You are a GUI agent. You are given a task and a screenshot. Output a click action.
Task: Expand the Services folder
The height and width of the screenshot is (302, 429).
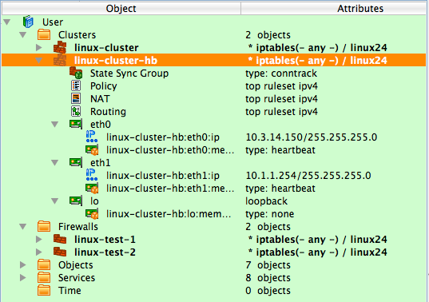[23, 278]
